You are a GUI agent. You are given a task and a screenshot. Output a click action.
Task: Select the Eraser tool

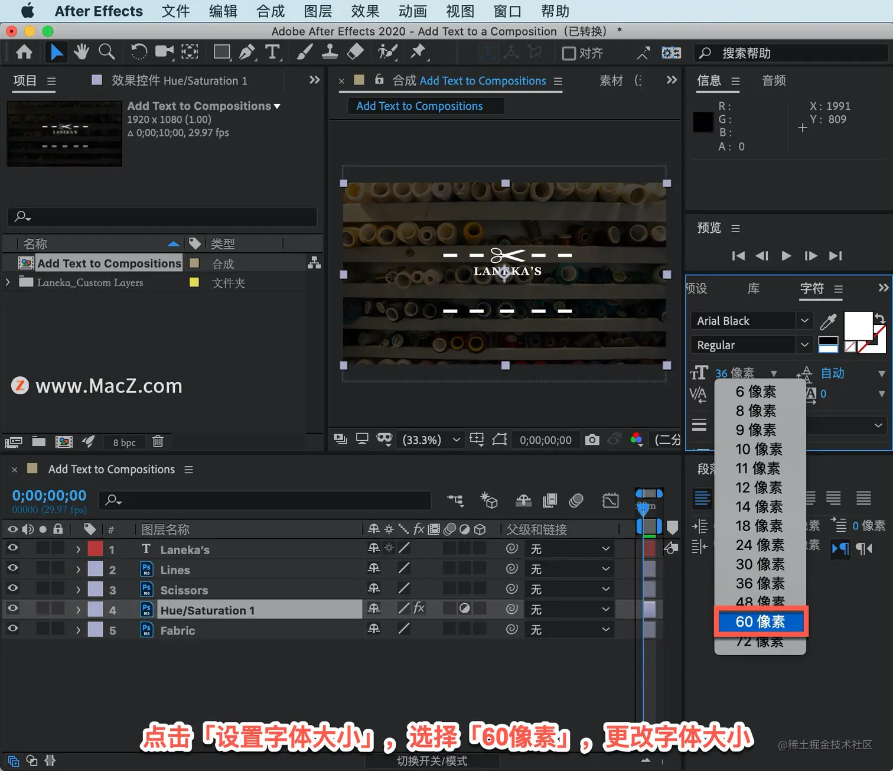click(x=355, y=53)
